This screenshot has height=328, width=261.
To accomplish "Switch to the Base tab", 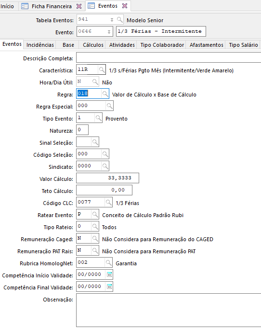I will click(x=68, y=45).
